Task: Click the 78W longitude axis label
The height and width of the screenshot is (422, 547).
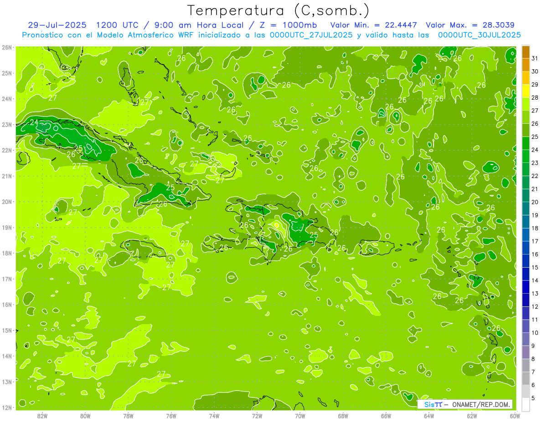Action: (x=128, y=416)
